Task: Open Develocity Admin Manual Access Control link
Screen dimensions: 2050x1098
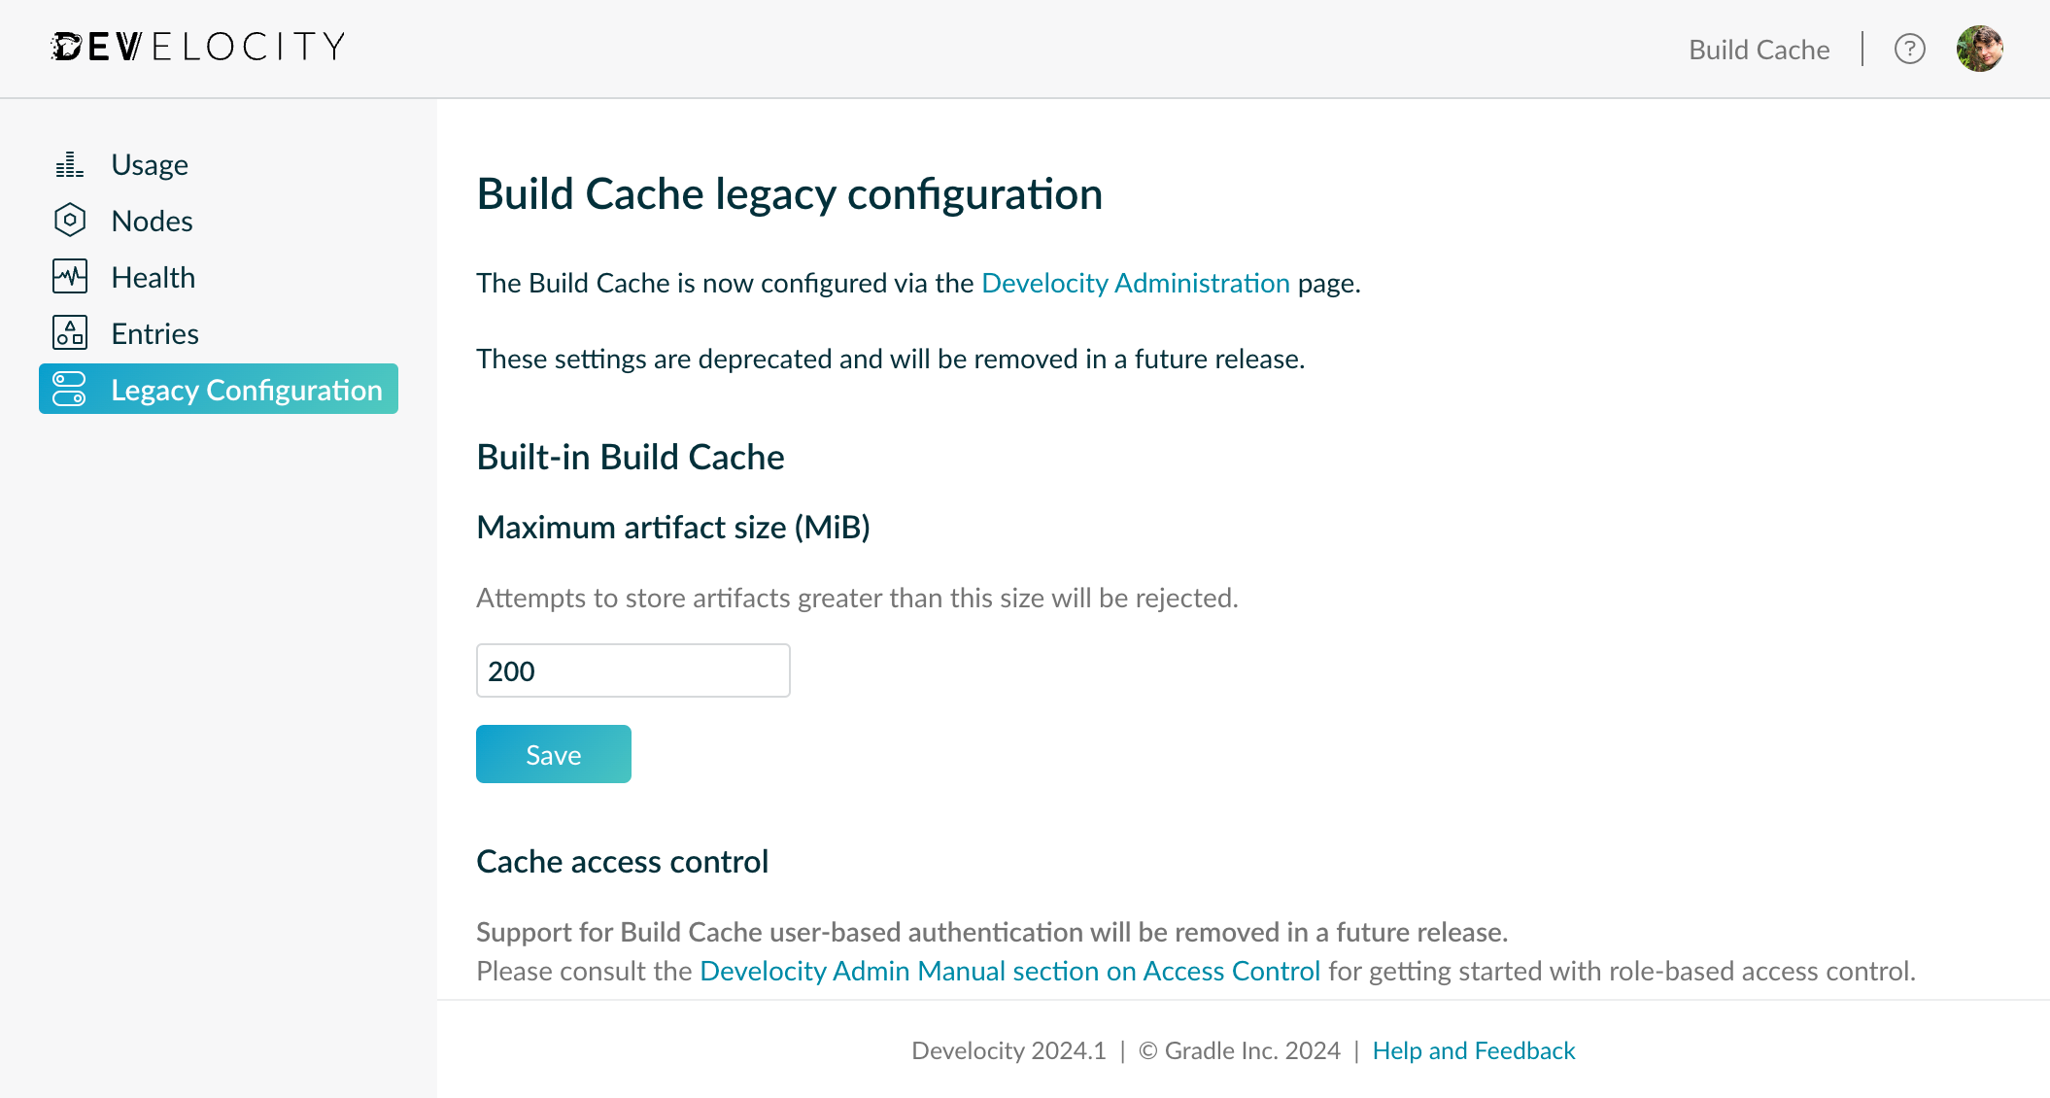Action: [x=1010, y=971]
